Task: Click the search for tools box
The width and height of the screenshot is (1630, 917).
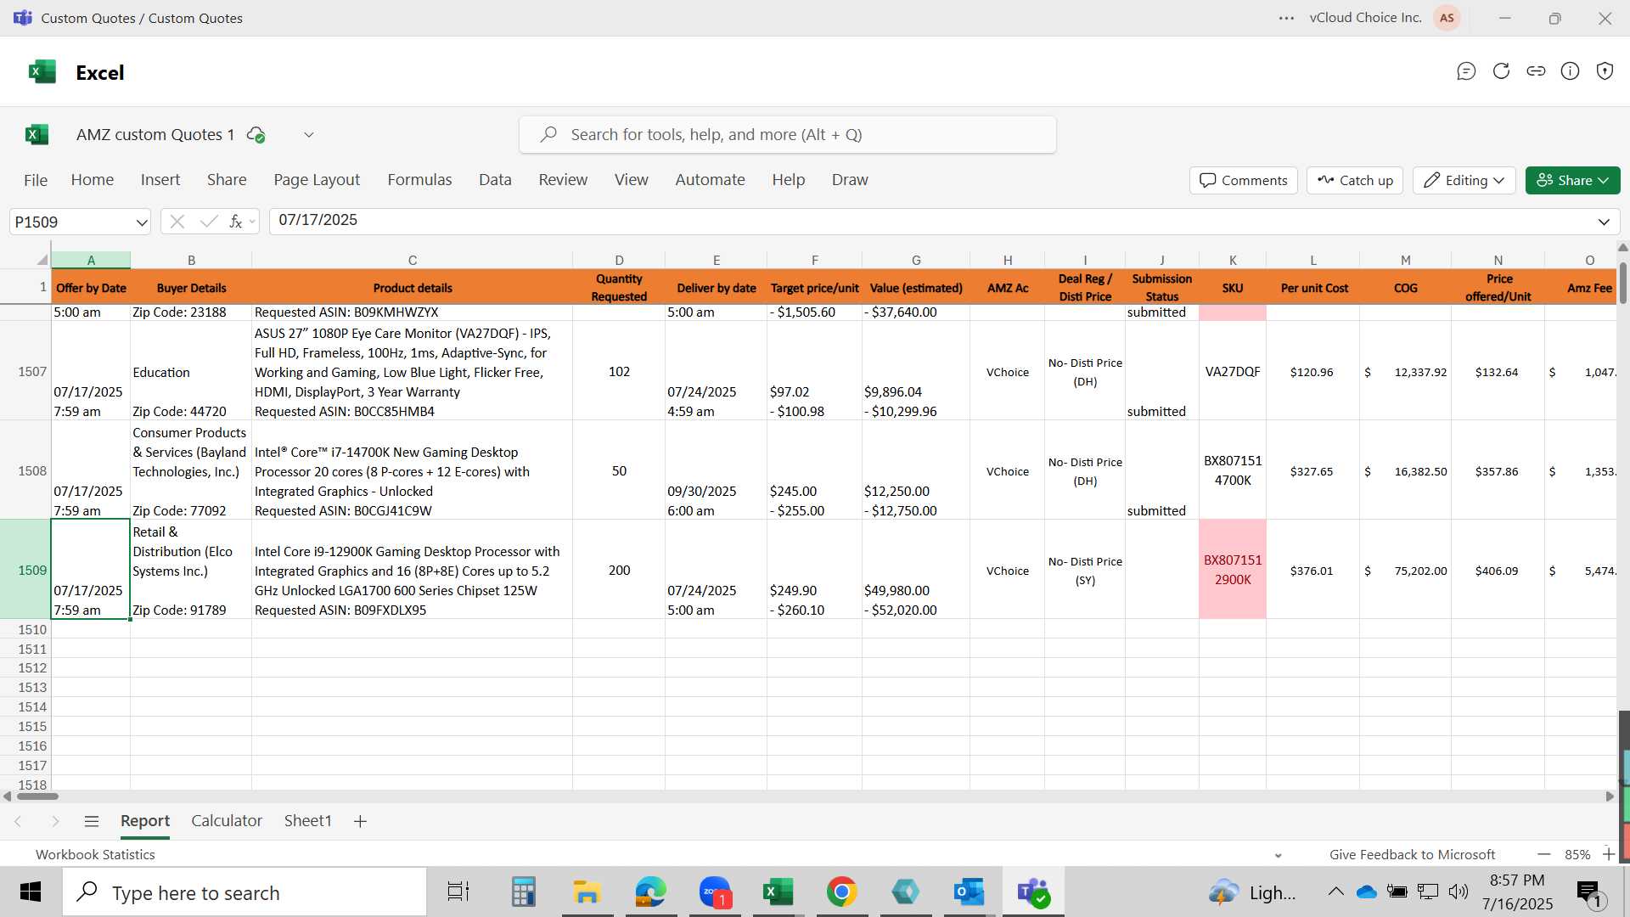Action: coord(788,135)
